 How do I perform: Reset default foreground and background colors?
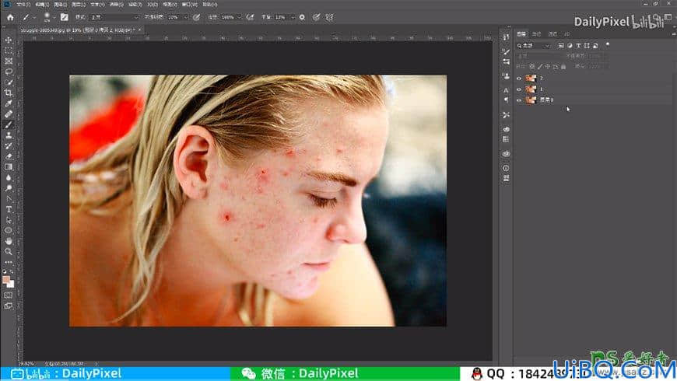[5, 272]
